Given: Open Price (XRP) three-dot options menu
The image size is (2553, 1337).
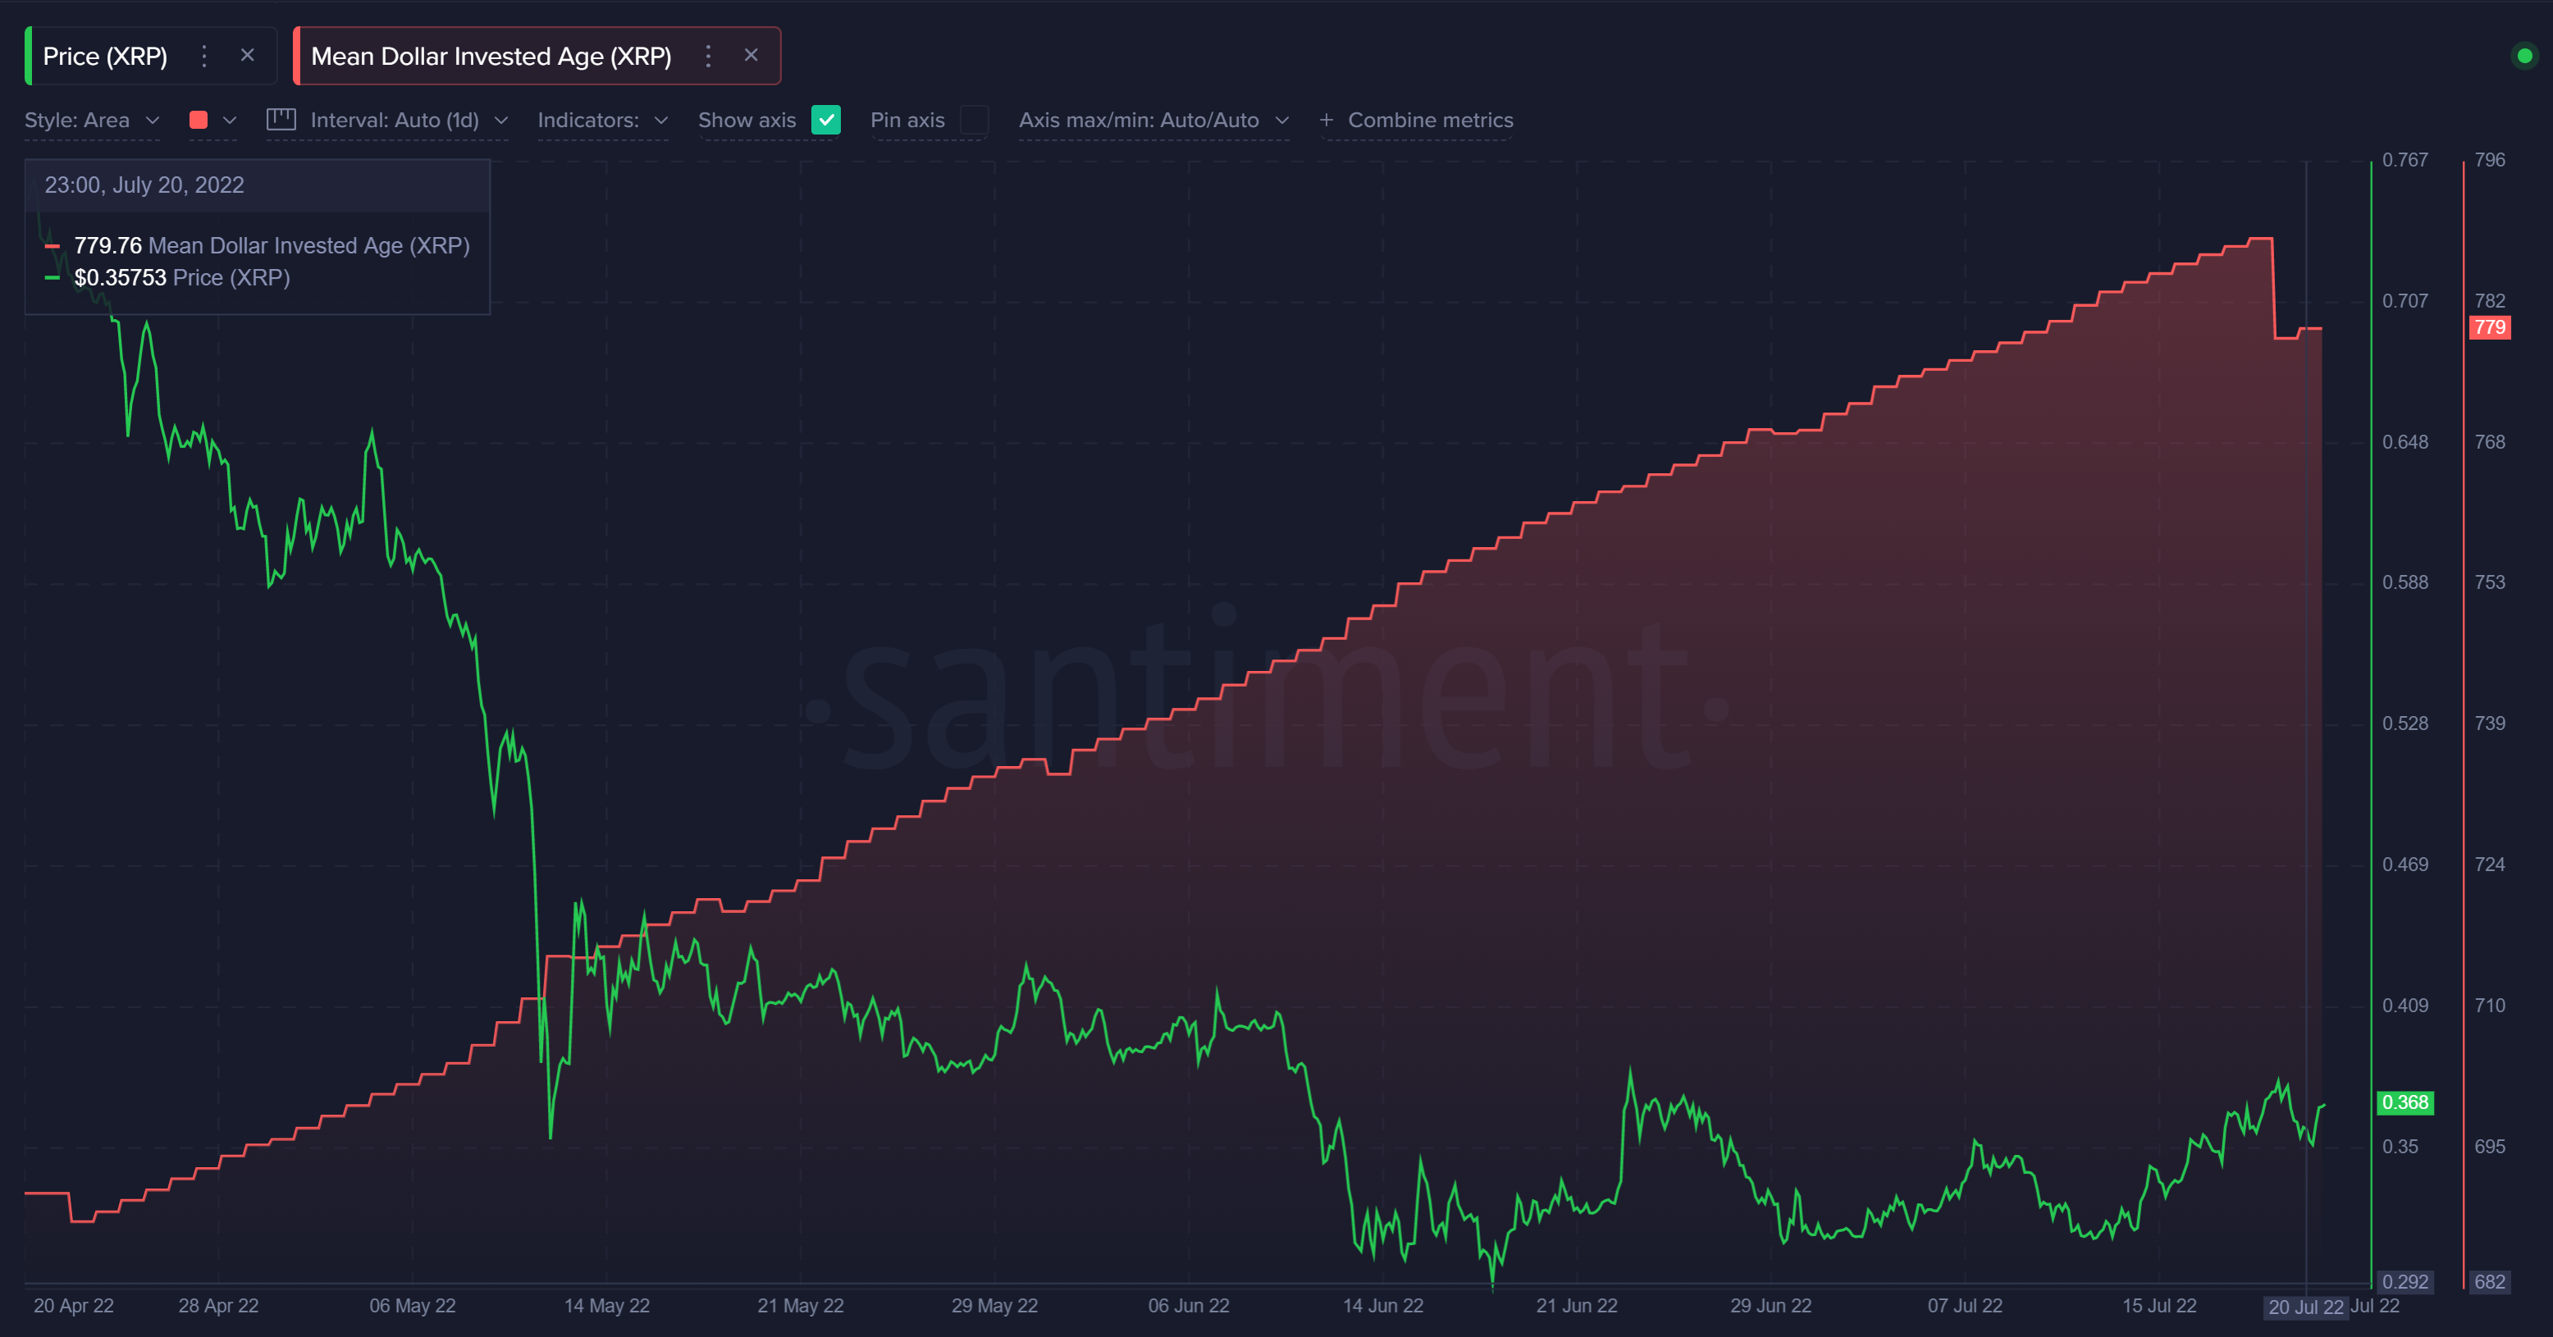Looking at the screenshot, I should tap(204, 57).
